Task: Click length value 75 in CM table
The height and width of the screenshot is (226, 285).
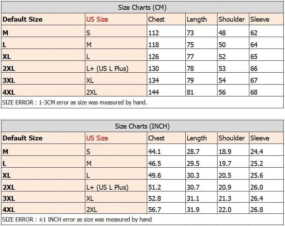Action: point(190,45)
